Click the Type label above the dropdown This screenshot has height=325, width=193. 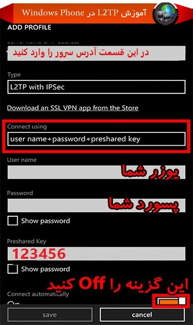pyautogui.click(x=14, y=75)
